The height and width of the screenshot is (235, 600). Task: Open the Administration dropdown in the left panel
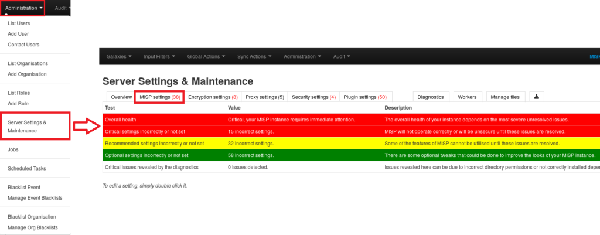pyautogui.click(x=23, y=8)
